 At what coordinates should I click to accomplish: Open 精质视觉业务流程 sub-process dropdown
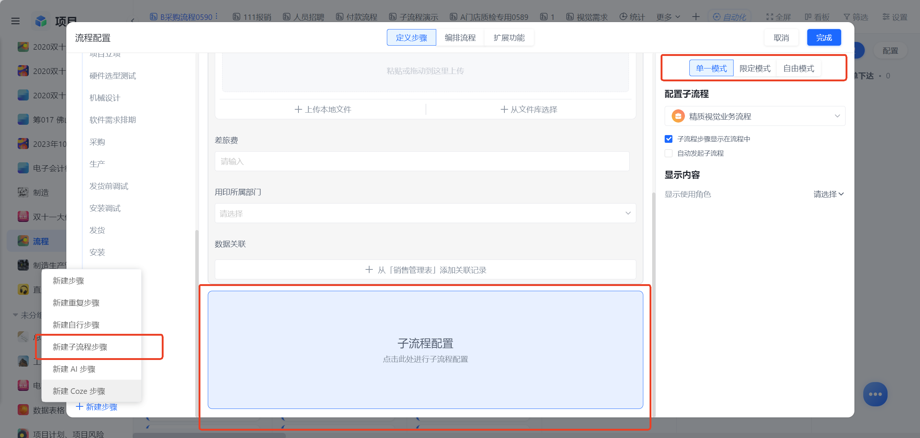tap(755, 116)
